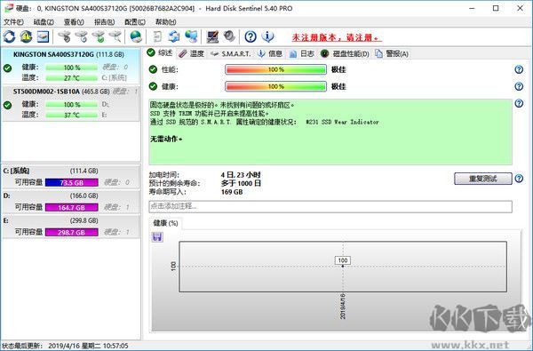The image size is (533, 351).
Task: Select the E: partition entry
Action: [x=71, y=227]
